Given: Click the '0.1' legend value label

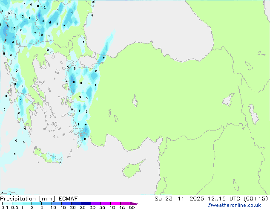Looking at the screenshot, I should tap(5, 207).
